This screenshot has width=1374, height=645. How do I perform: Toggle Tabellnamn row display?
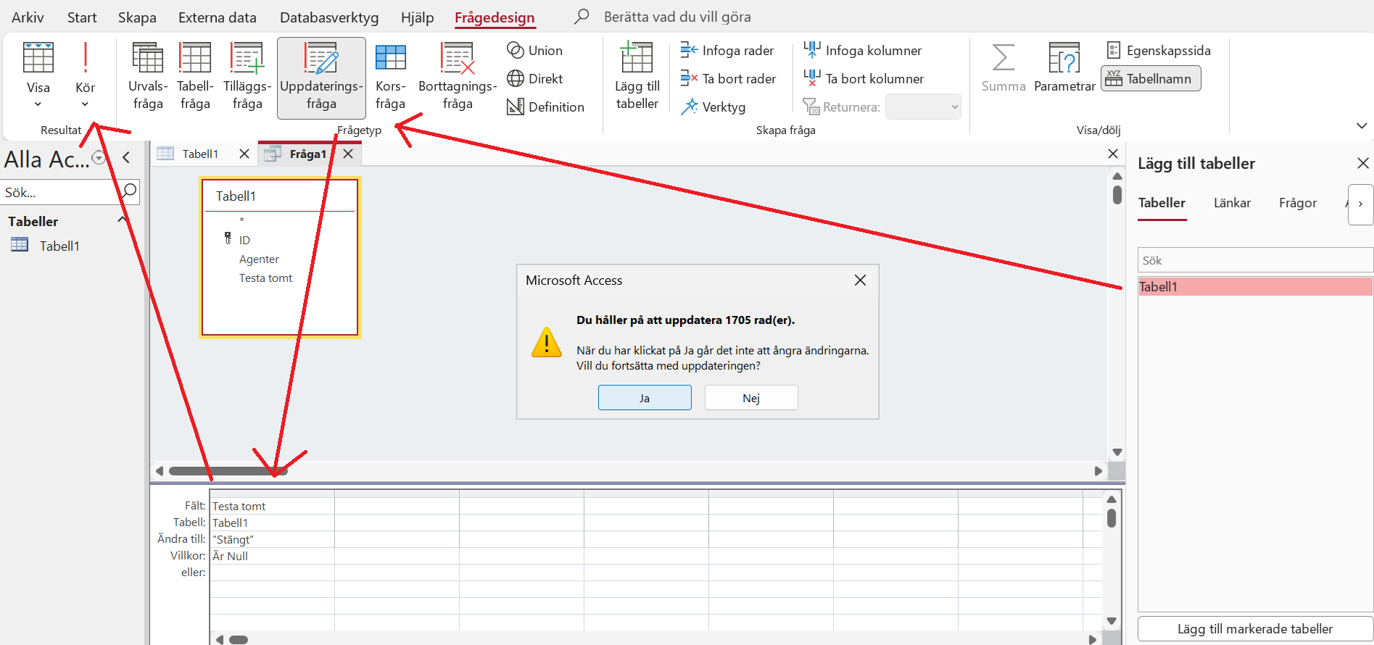tap(1151, 78)
